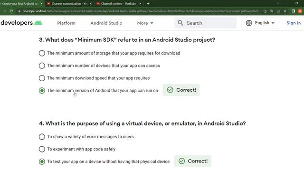Image resolution: width=304 pixels, height=171 pixels.
Task: Open the Android Studio menu
Action: click(106, 23)
